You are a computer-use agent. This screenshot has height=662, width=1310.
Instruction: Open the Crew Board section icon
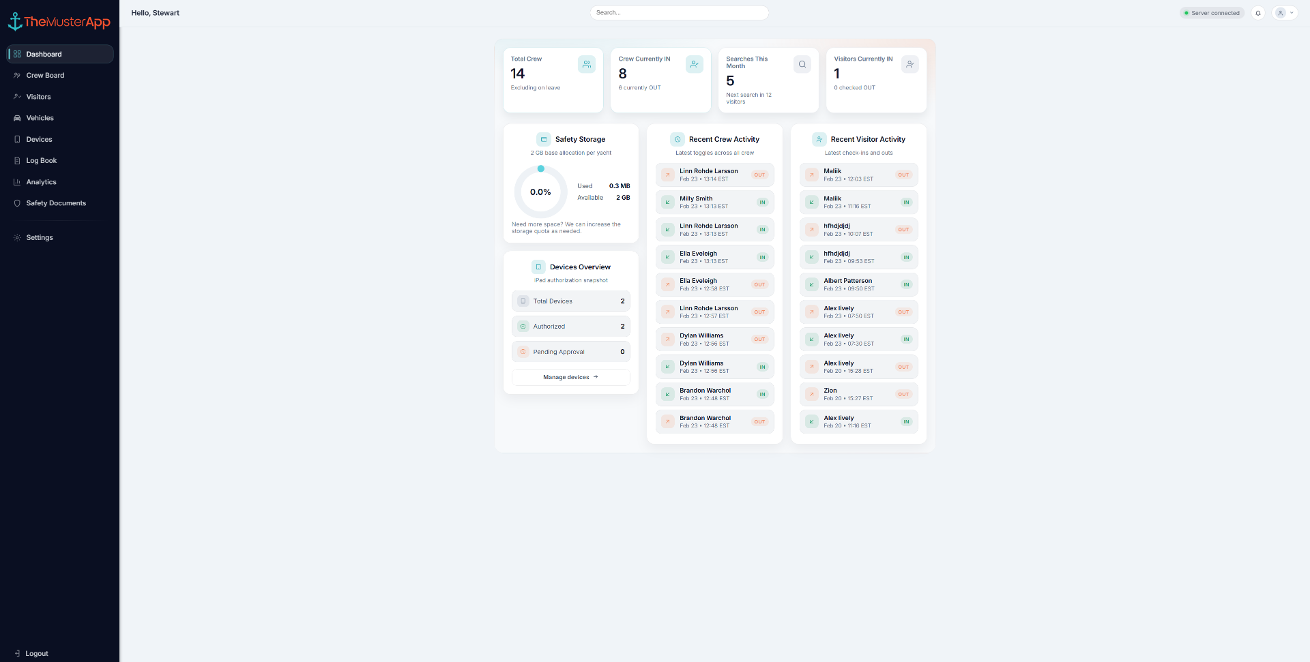coord(16,75)
